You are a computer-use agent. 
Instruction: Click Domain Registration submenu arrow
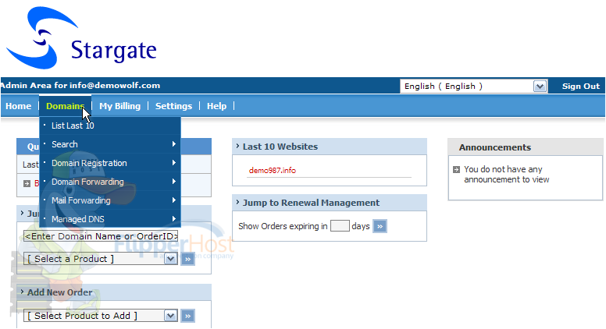coord(174,162)
